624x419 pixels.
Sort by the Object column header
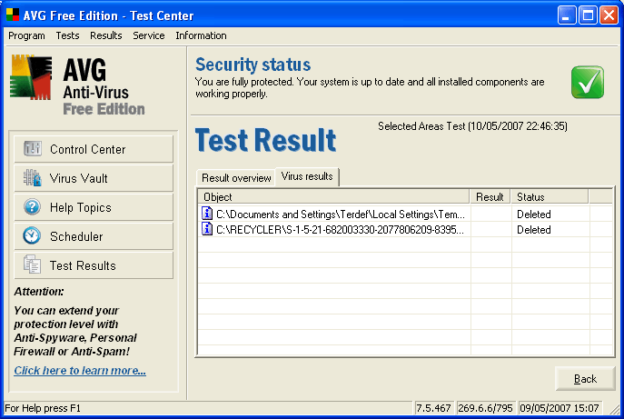click(334, 196)
